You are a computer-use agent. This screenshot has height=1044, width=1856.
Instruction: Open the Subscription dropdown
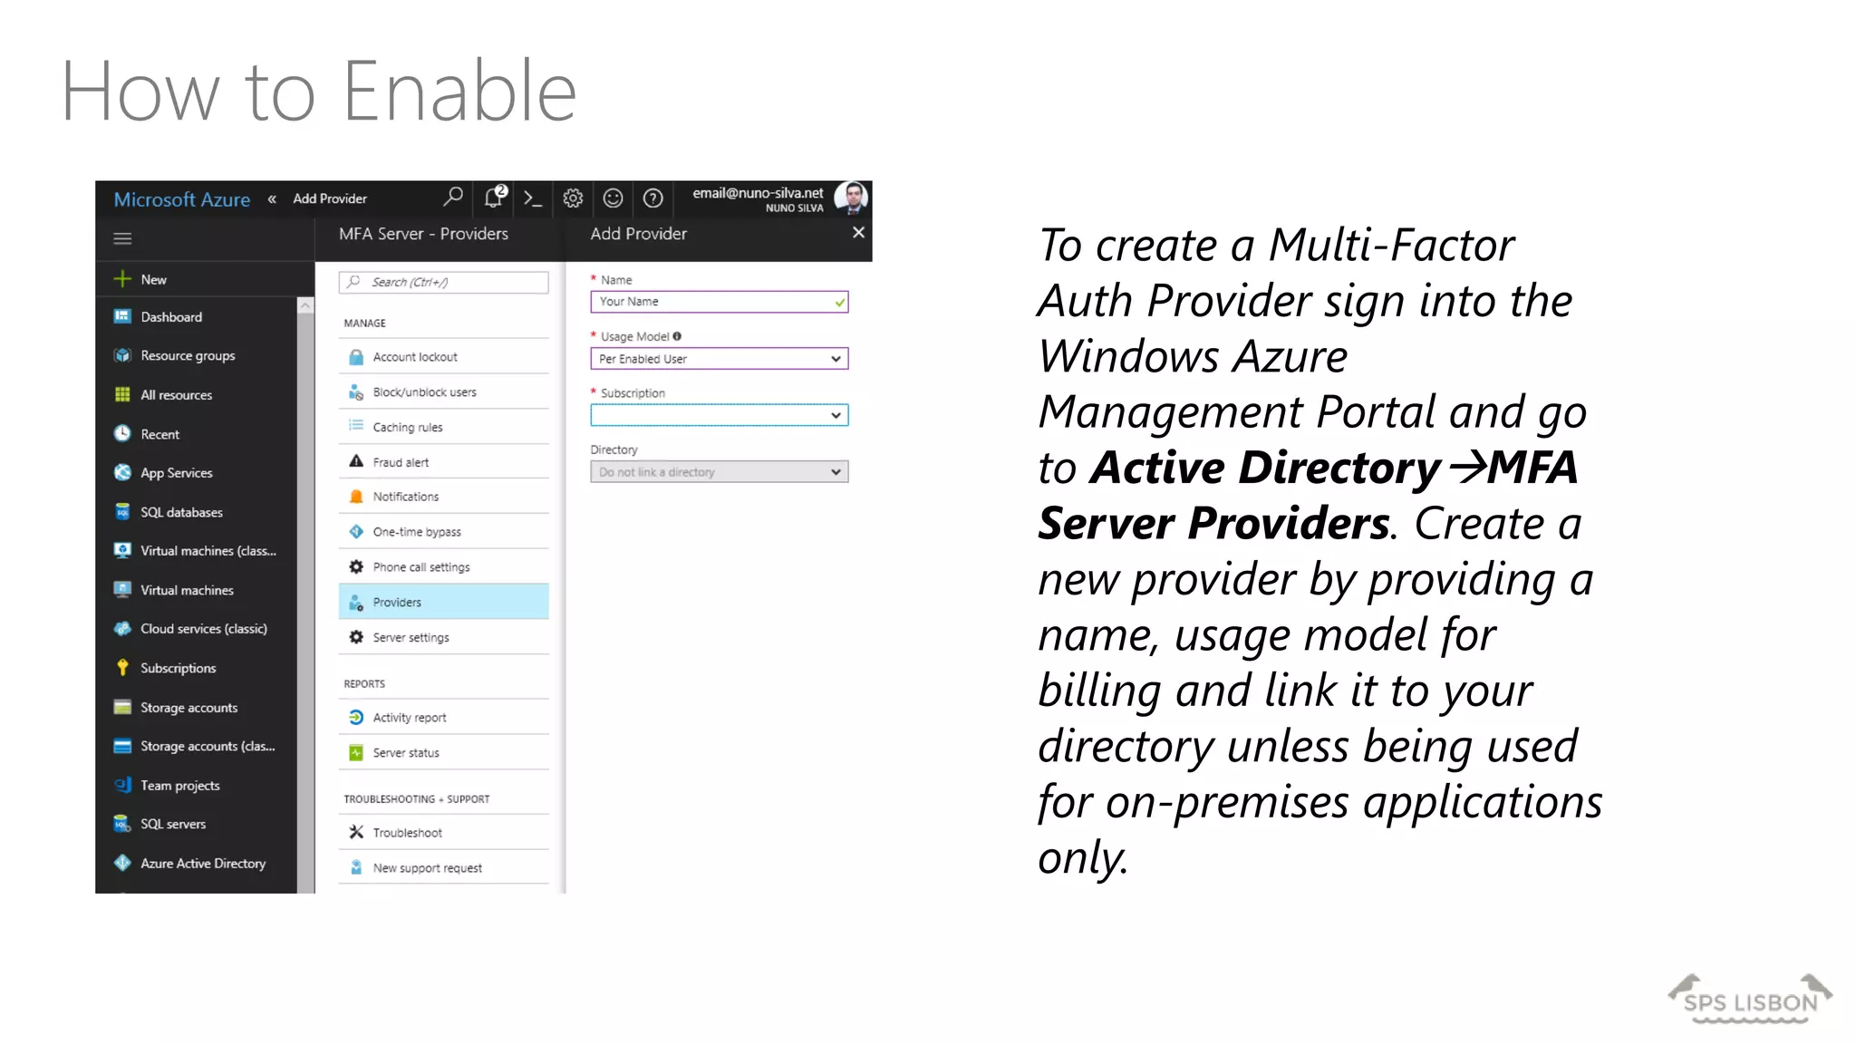720,415
